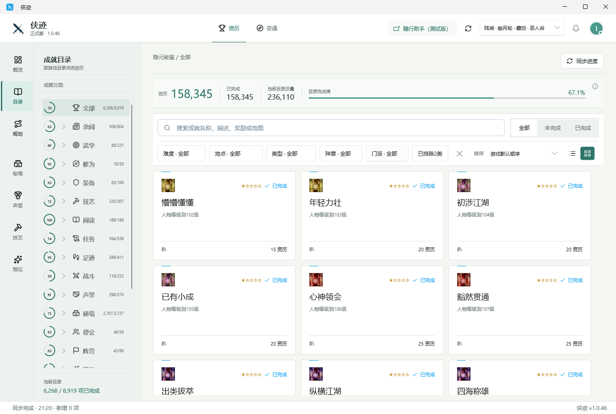Switch to list view layout icon
The width and height of the screenshot is (616, 414).
coord(572,153)
